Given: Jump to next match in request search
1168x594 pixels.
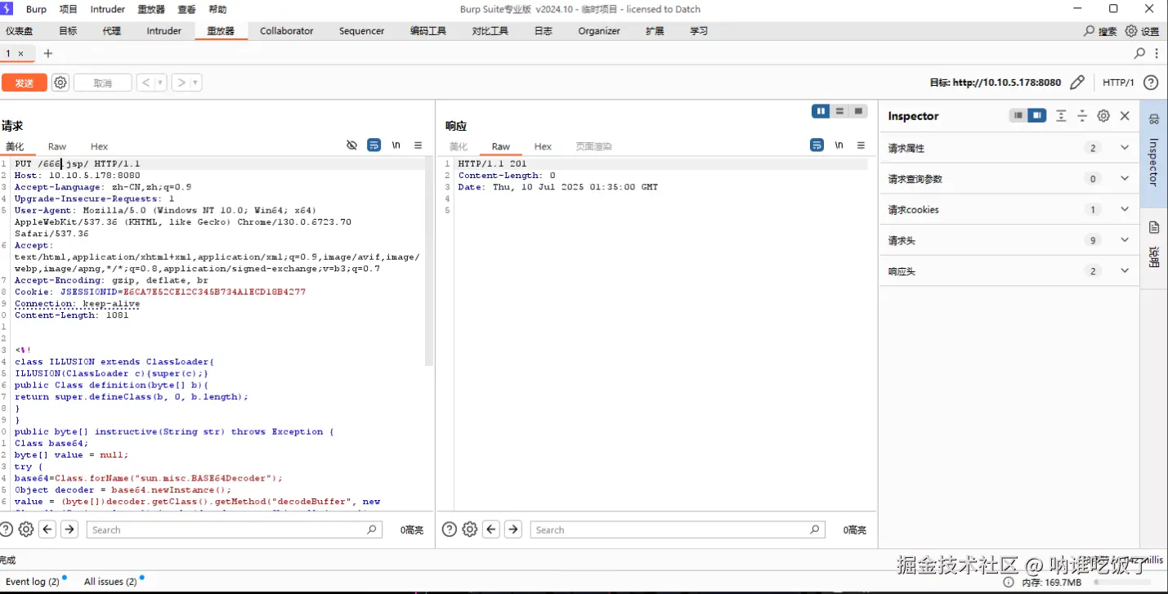Looking at the screenshot, I should [70, 529].
